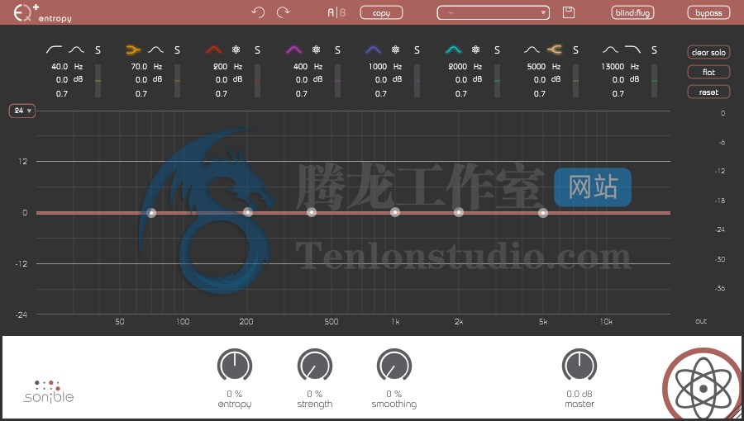Click the 200 Hz frequency value
The height and width of the screenshot is (421, 744).
point(220,67)
